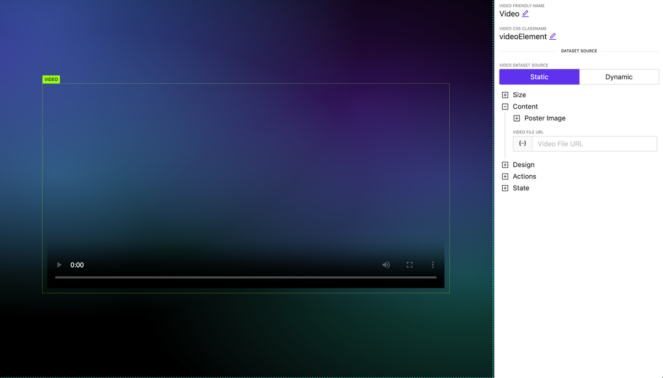Enter fullscreen with the video player icon
Viewport: 663px width, 378px height.
pyautogui.click(x=409, y=265)
